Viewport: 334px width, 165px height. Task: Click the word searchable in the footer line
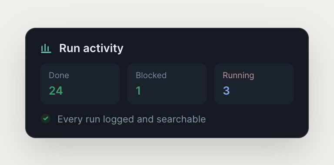tap(181, 119)
